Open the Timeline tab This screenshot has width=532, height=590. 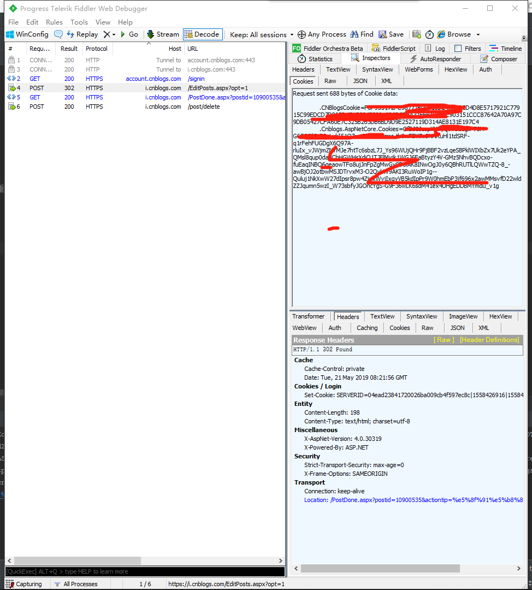pos(506,48)
